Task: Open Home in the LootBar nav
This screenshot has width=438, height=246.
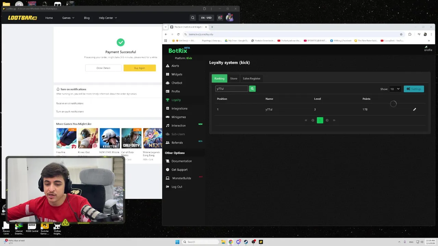Action: coord(49,18)
